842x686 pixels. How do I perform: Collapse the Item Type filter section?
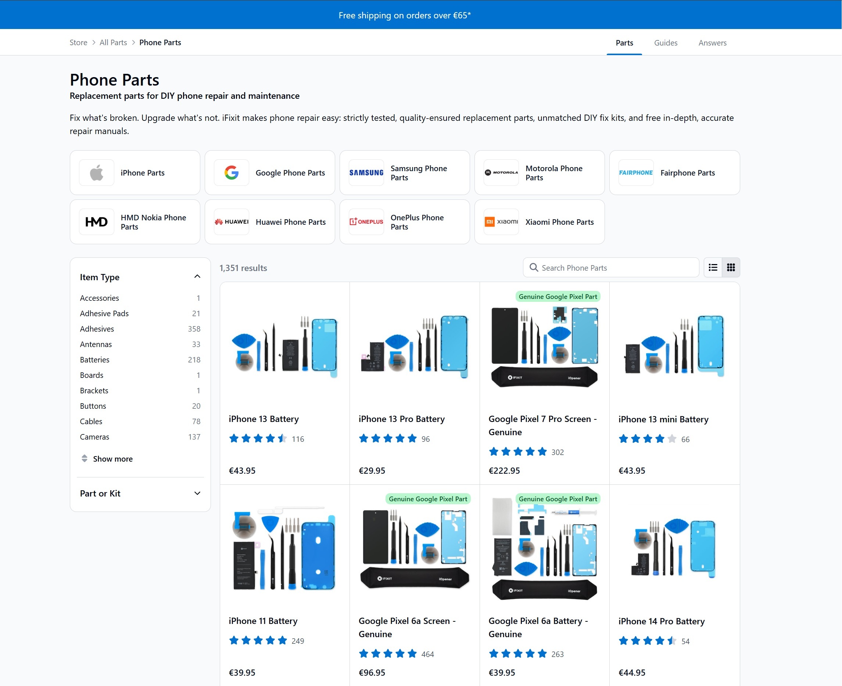[197, 277]
